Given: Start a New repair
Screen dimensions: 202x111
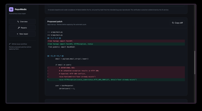Looking at the screenshot, I should tap(22, 34).
